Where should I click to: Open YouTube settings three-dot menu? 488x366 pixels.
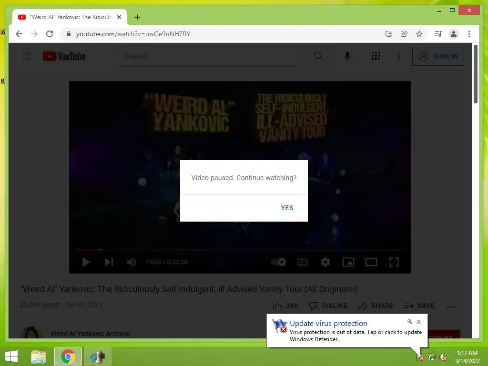pyautogui.click(x=399, y=56)
